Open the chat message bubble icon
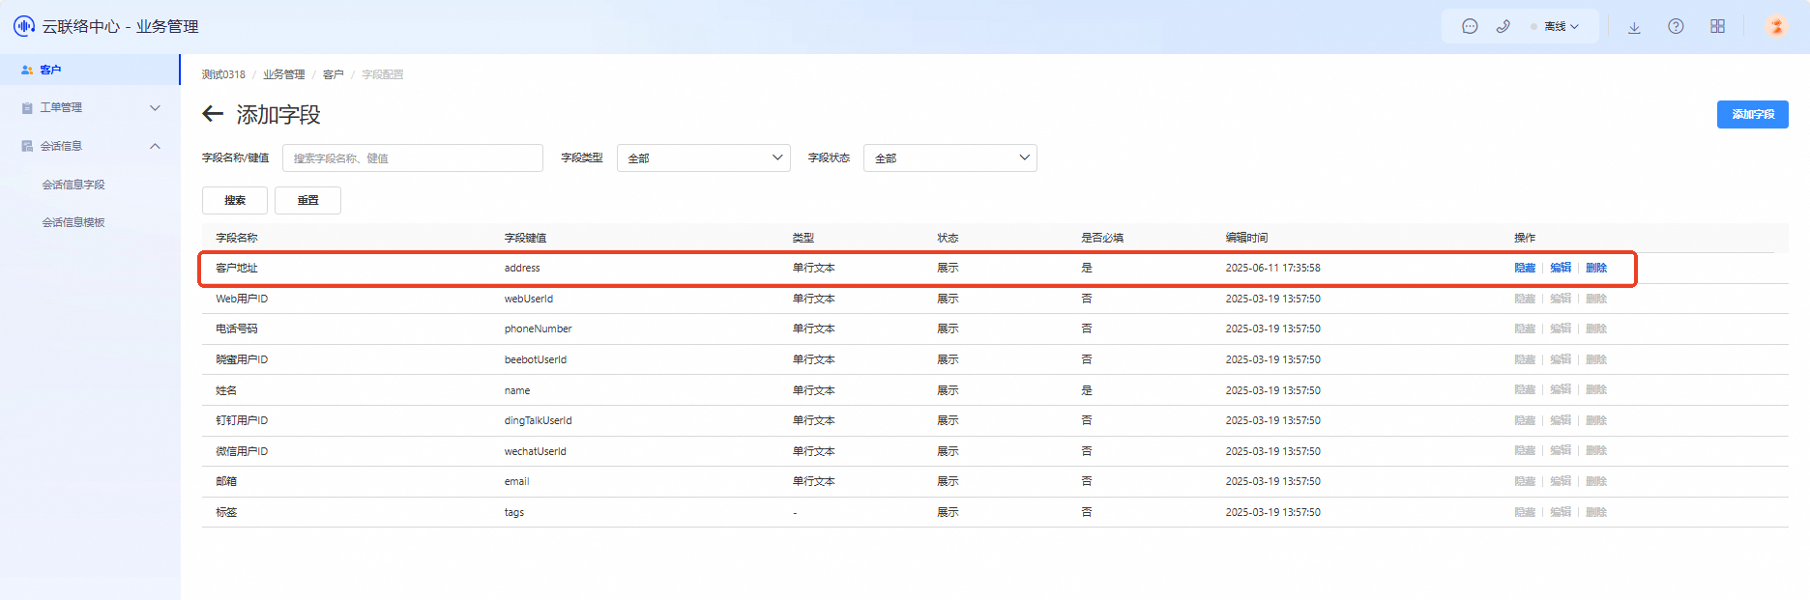The height and width of the screenshot is (600, 1810). click(1470, 27)
